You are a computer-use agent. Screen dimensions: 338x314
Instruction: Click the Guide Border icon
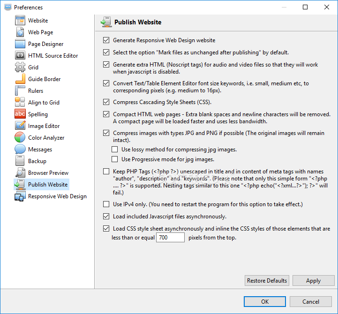[x=20, y=79]
